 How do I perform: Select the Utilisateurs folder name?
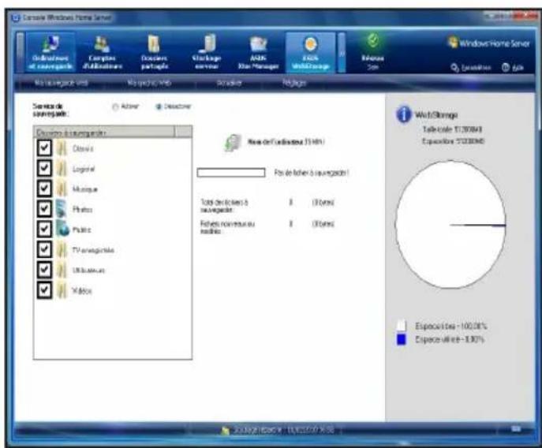click(88, 271)
